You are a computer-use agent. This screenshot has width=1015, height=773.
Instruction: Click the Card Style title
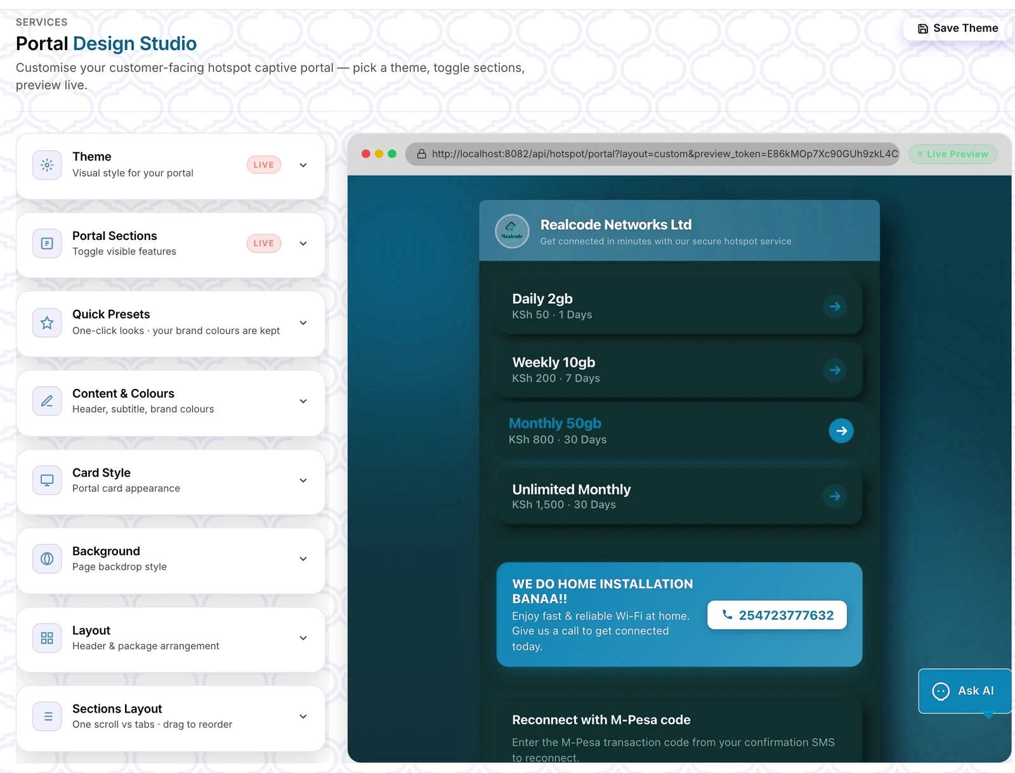pyautogui.click(x=101, y=473)
